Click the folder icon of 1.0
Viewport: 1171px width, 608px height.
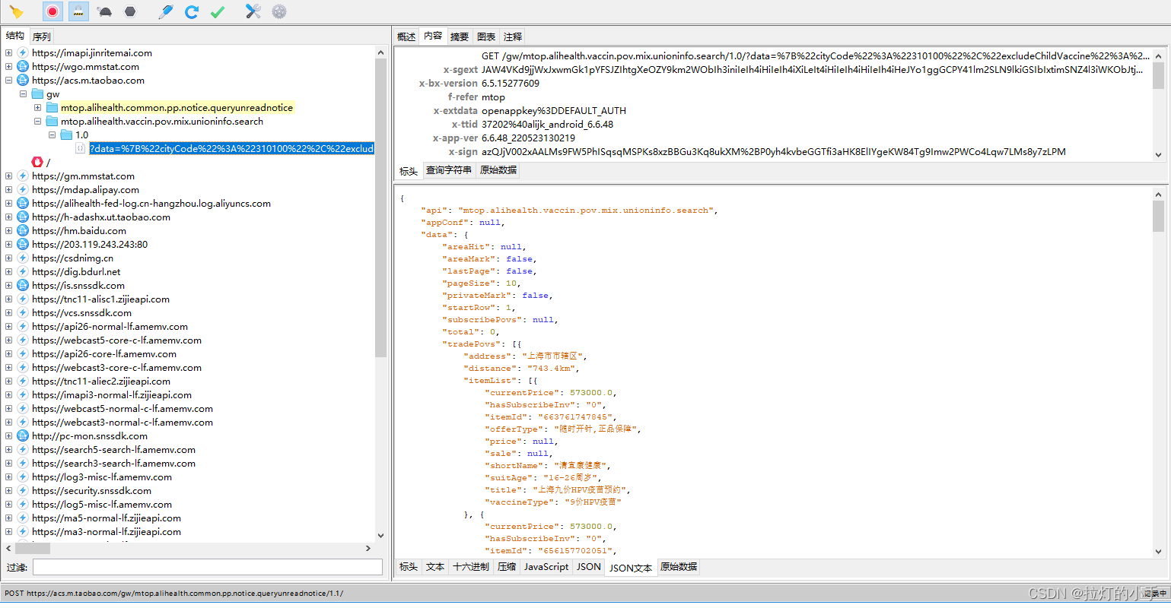pyautogui.click(x=66, y=135)
